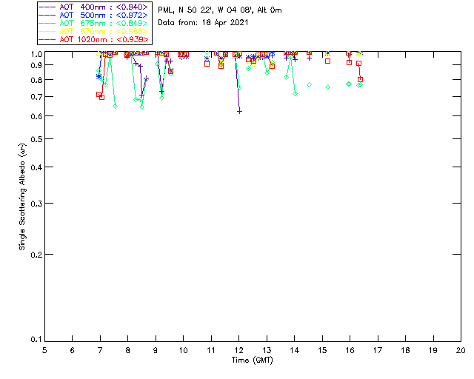Click the time-axis tick label 9

coord(156,350)
